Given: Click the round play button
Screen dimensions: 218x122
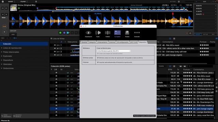Looking at the screenshot, I should 4,32.
